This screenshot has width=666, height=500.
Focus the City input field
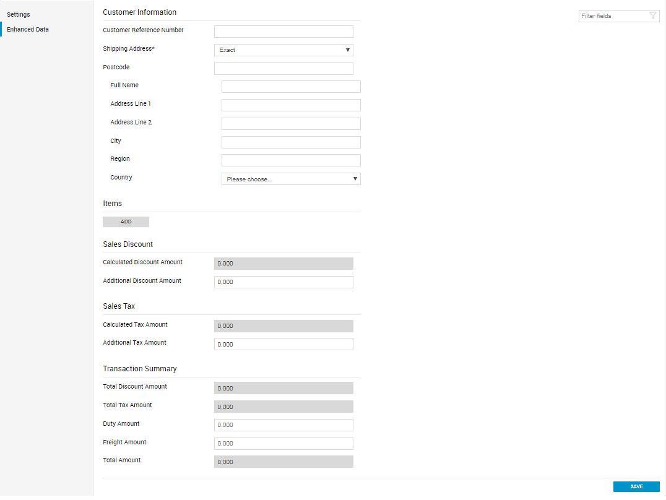291,142
